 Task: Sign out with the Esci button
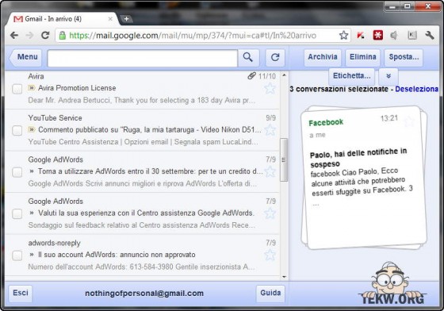coord(21,293)
